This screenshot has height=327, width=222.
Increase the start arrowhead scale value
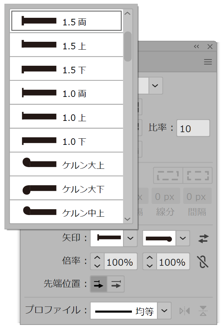coord(97,258)
